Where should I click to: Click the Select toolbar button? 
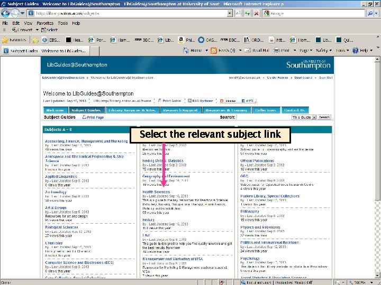pos(50,30)
